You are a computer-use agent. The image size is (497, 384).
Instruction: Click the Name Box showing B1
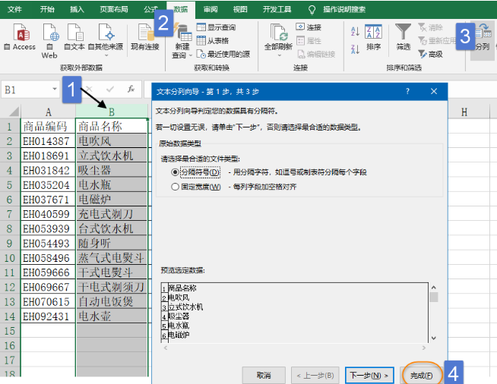[30, 90]
